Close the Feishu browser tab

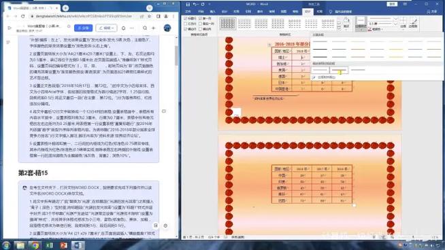(x=57, y=8)
